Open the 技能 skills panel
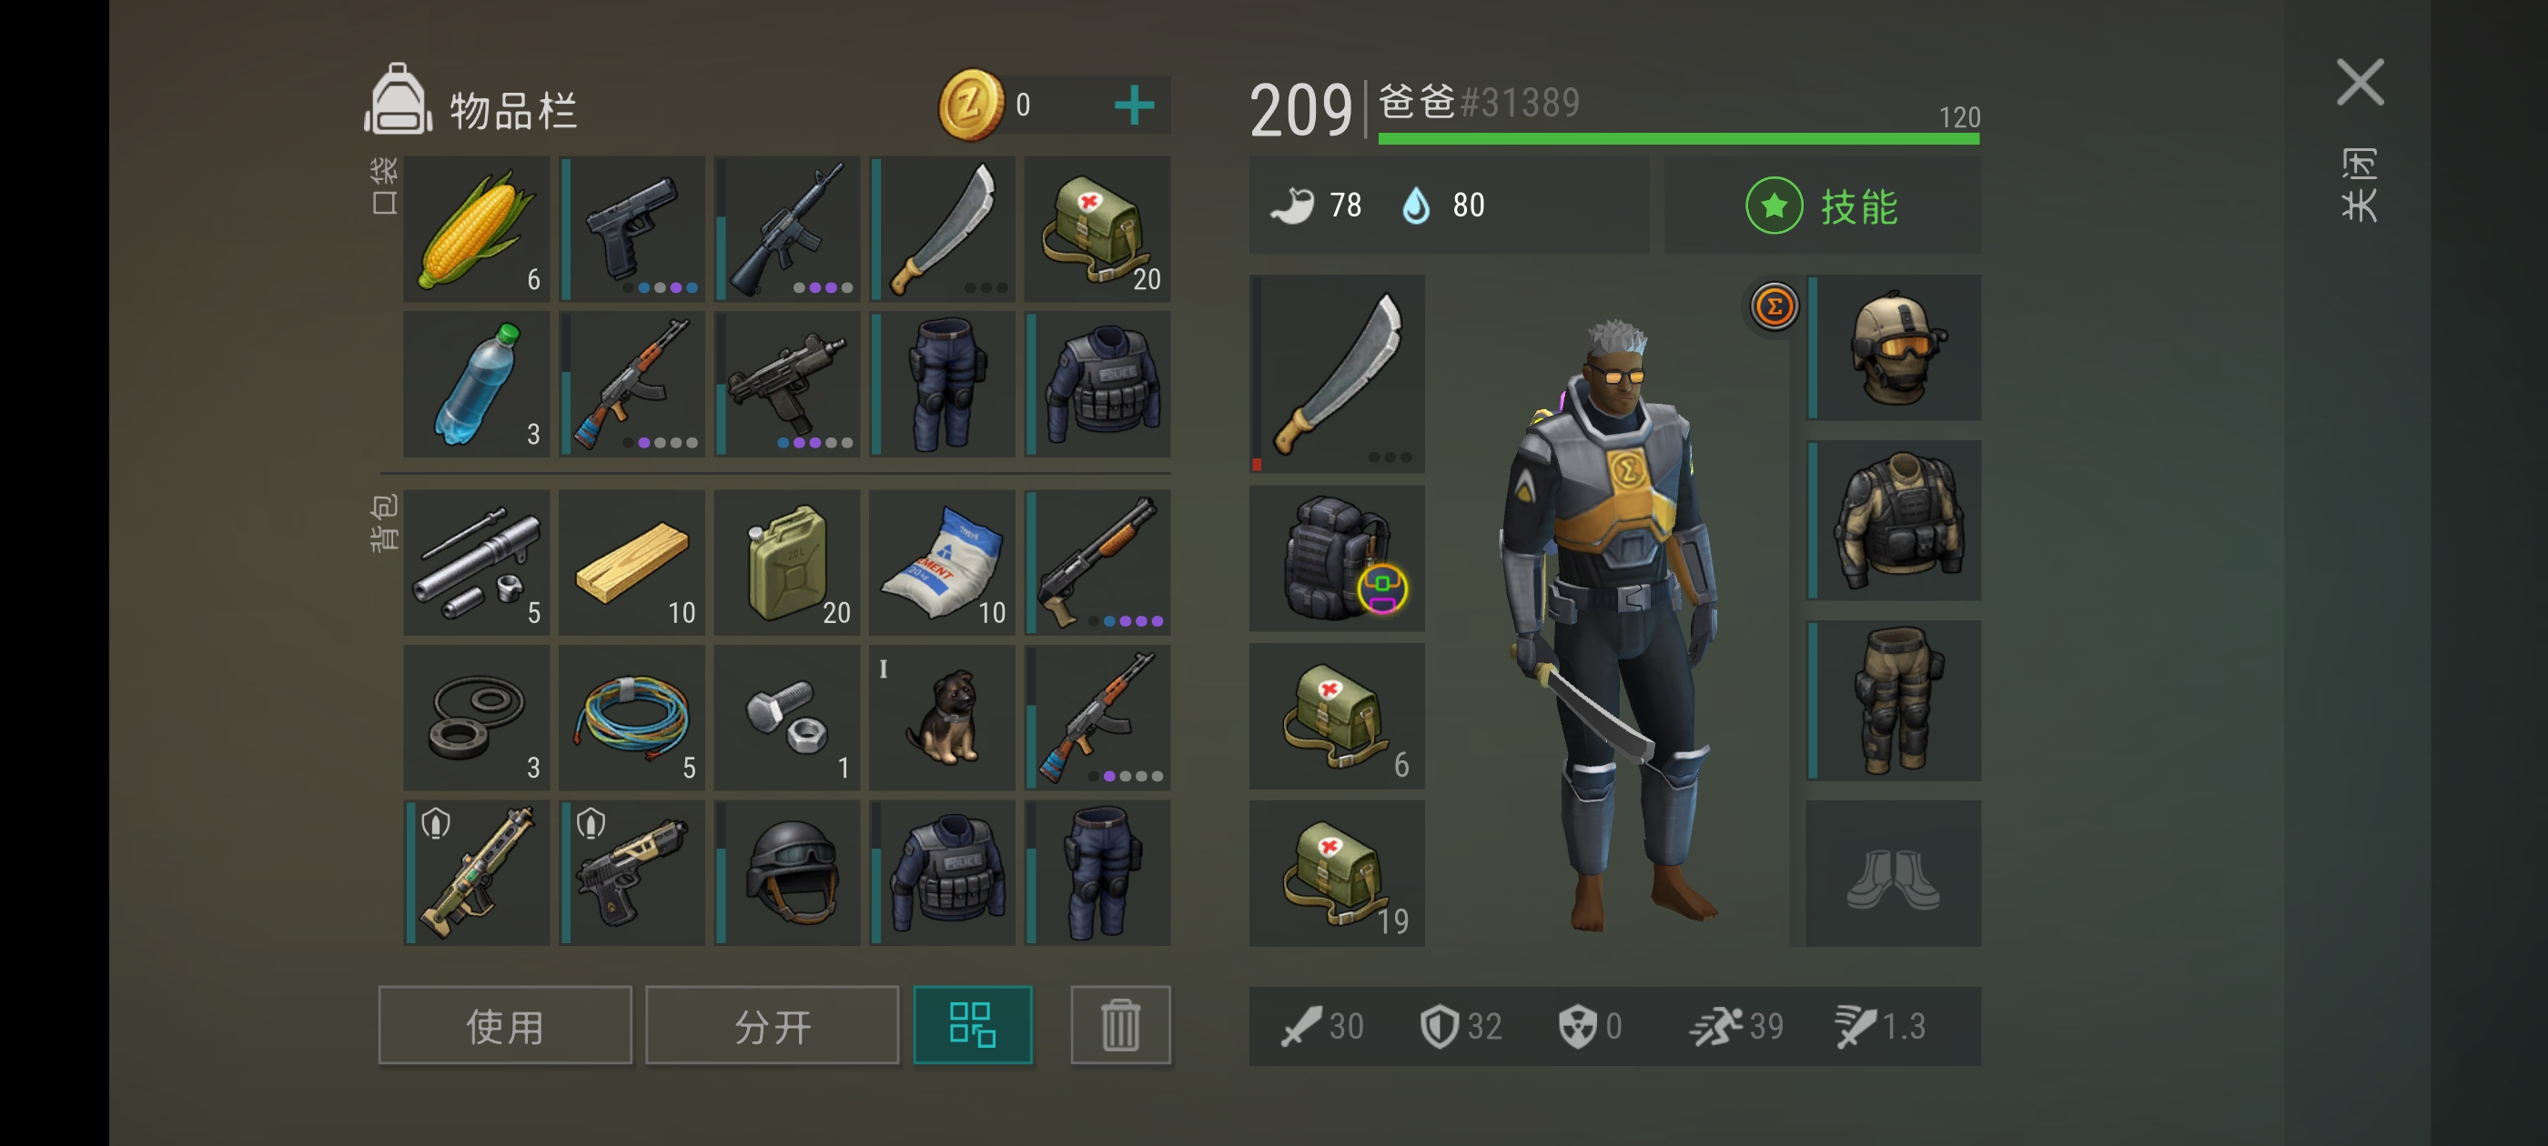The height and width of the screenshot is (1146, 2548). [x=1822, y=206]
